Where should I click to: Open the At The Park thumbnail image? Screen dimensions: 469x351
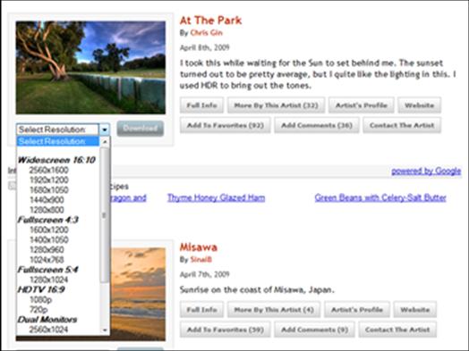[90, 68]
